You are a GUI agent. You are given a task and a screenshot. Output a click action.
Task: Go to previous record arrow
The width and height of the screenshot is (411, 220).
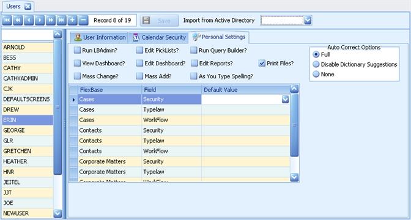pos(29,20)
